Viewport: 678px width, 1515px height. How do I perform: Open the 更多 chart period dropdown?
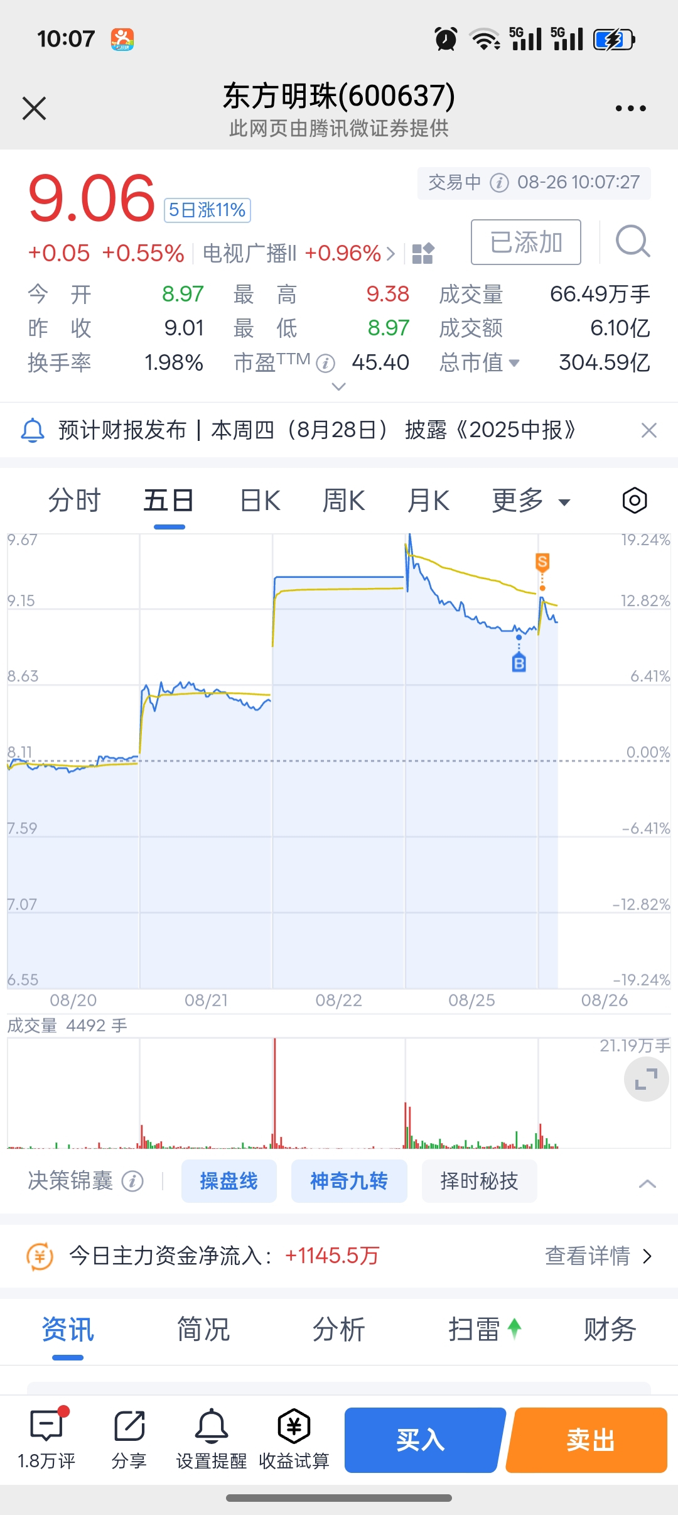point(531,501)
